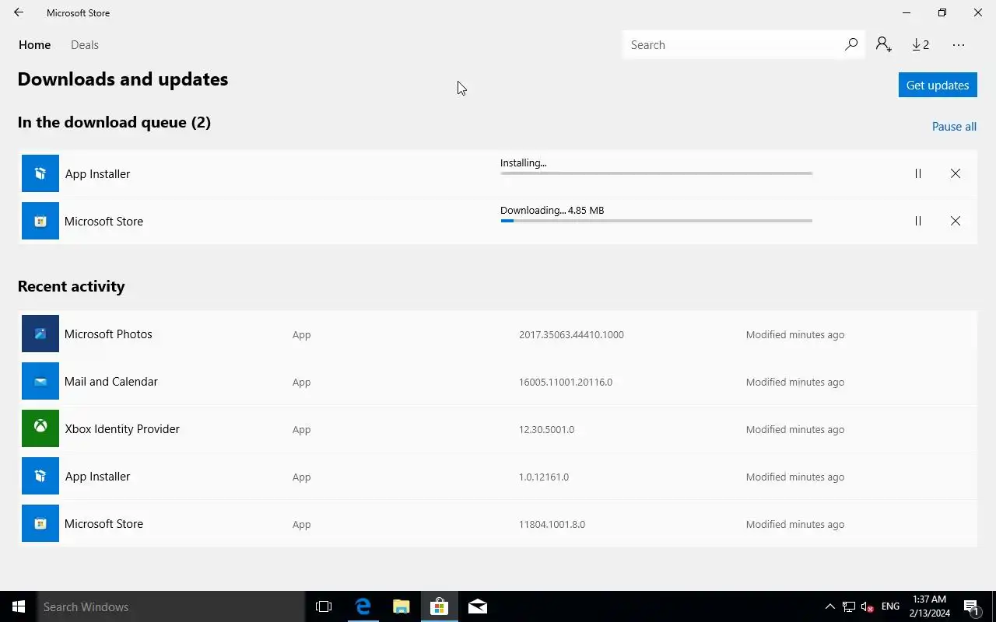The image size is (996, 622).
Task: Click the Get updates button
Action: click(x=938, y=85)
